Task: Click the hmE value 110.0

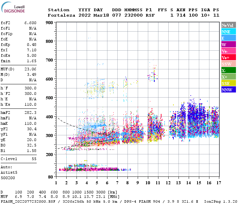Action: [x=30, y=123]
